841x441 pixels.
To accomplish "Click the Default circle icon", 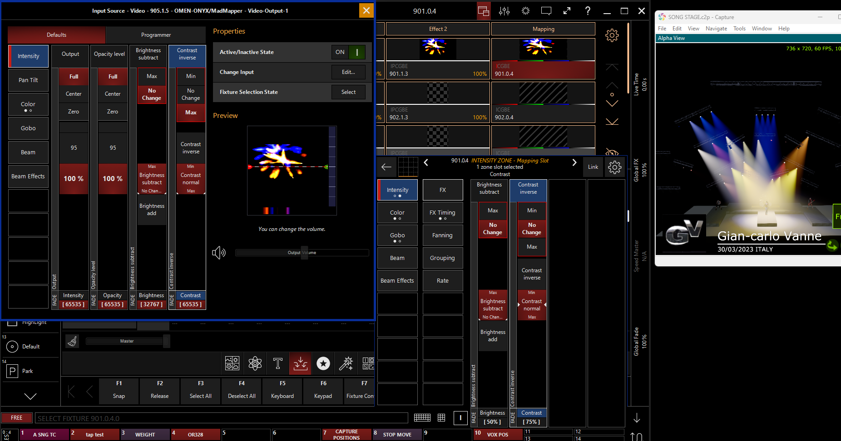I will coord(12,347).
